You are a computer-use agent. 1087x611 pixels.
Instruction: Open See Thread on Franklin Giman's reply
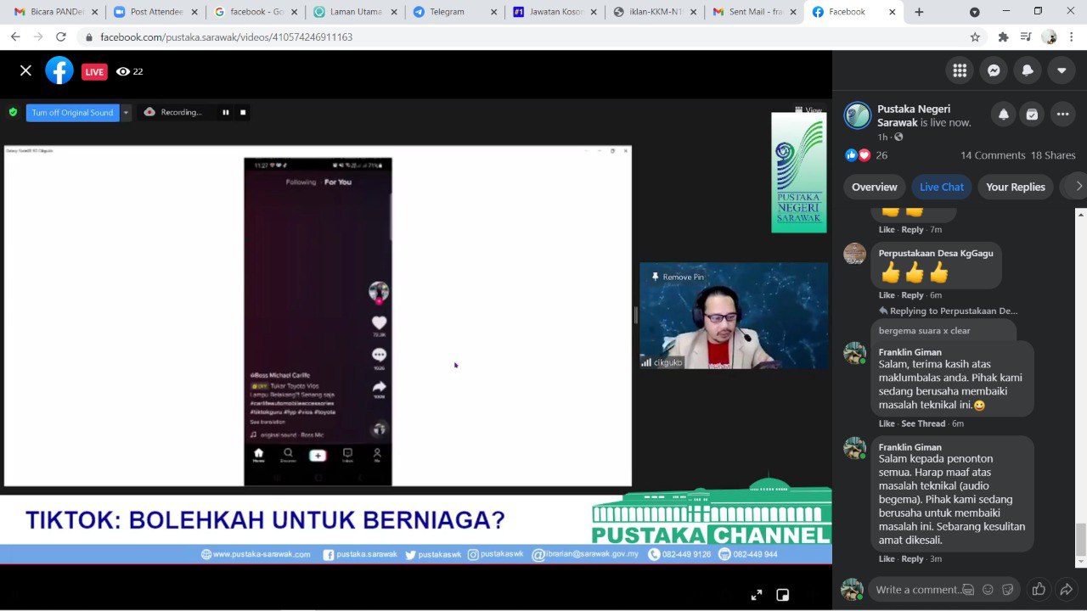point(923,423)
